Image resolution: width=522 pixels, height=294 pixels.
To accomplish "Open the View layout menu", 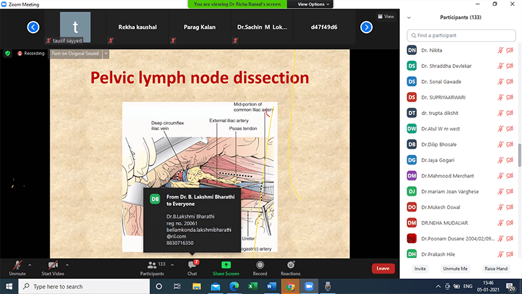I will click(x=386, y=16).
